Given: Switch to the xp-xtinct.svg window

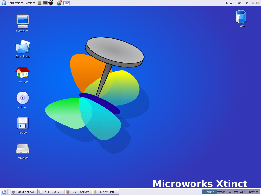Looking at the screenshot, I should pos(24,192).
